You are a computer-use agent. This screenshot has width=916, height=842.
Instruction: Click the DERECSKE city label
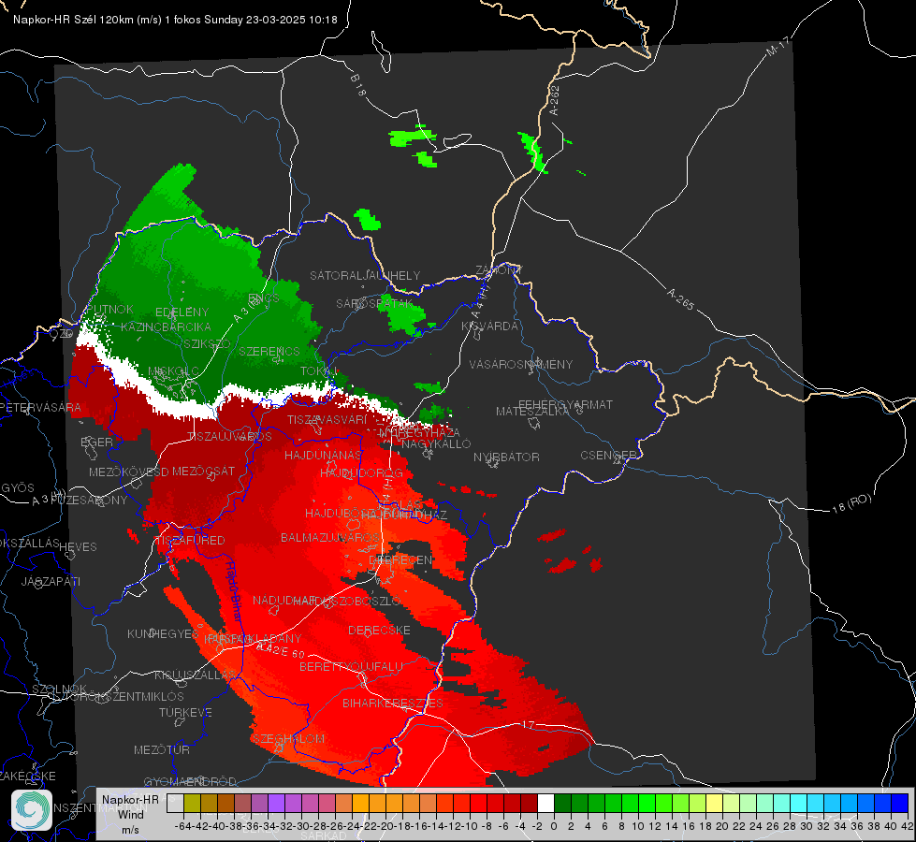[379, 630]
